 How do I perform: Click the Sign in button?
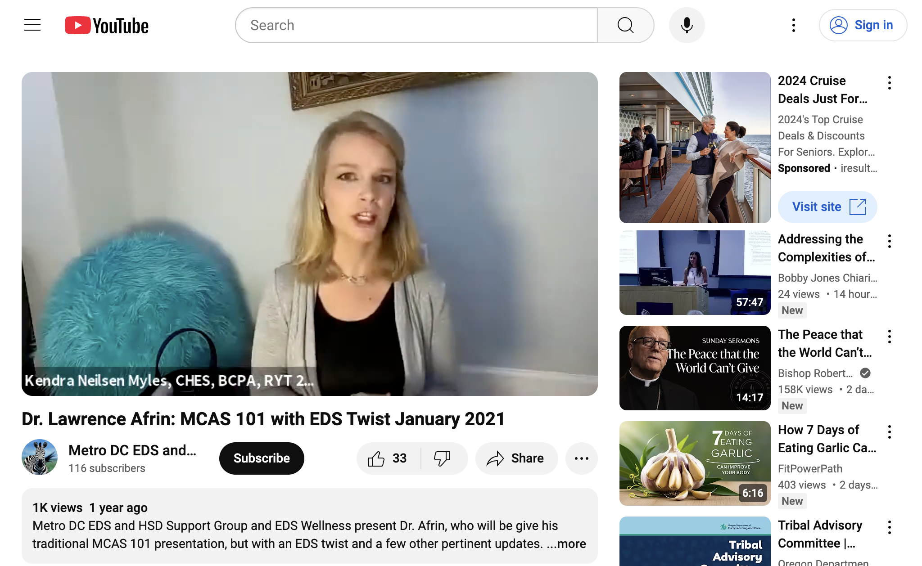[863, 25]
